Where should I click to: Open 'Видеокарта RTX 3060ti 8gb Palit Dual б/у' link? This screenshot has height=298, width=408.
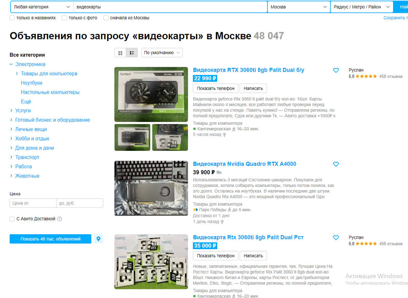point(249,70)
